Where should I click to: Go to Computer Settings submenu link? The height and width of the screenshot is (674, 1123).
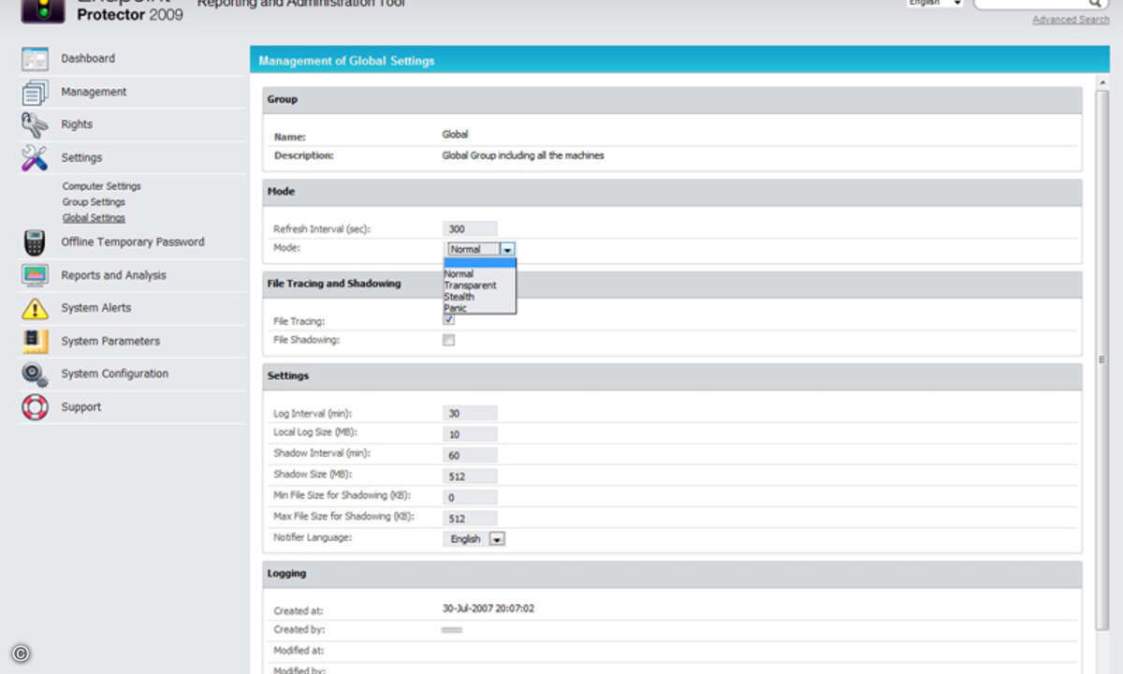[x=101, y=186]
